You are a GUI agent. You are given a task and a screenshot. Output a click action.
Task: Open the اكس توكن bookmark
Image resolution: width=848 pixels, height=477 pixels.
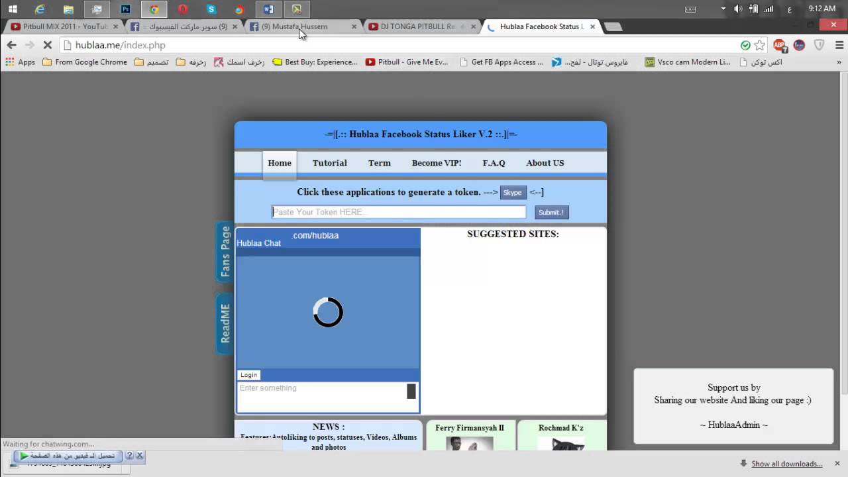(761, 62)
